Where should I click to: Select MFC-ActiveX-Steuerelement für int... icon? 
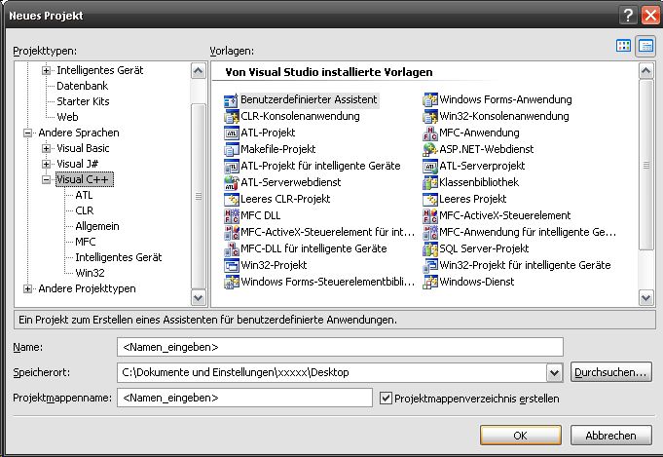(x=231, y=232)
